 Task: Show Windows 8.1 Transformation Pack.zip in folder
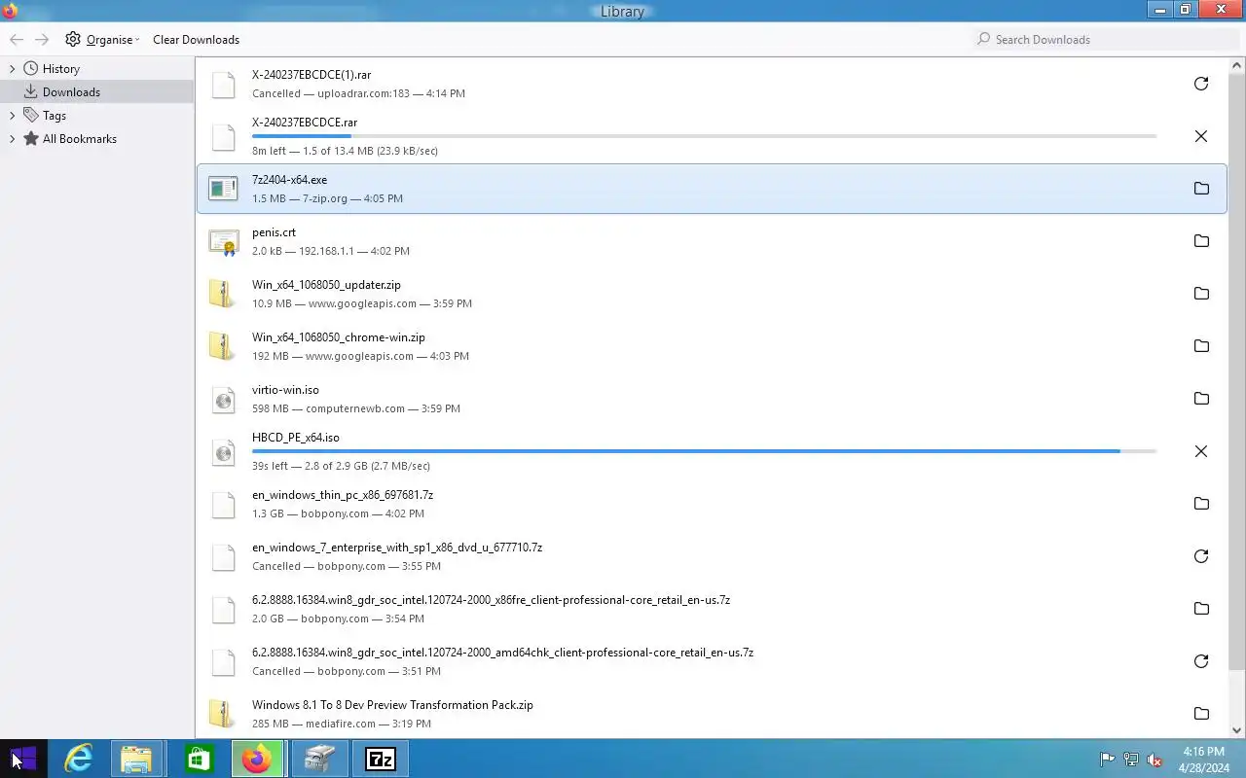point(1201,714)
